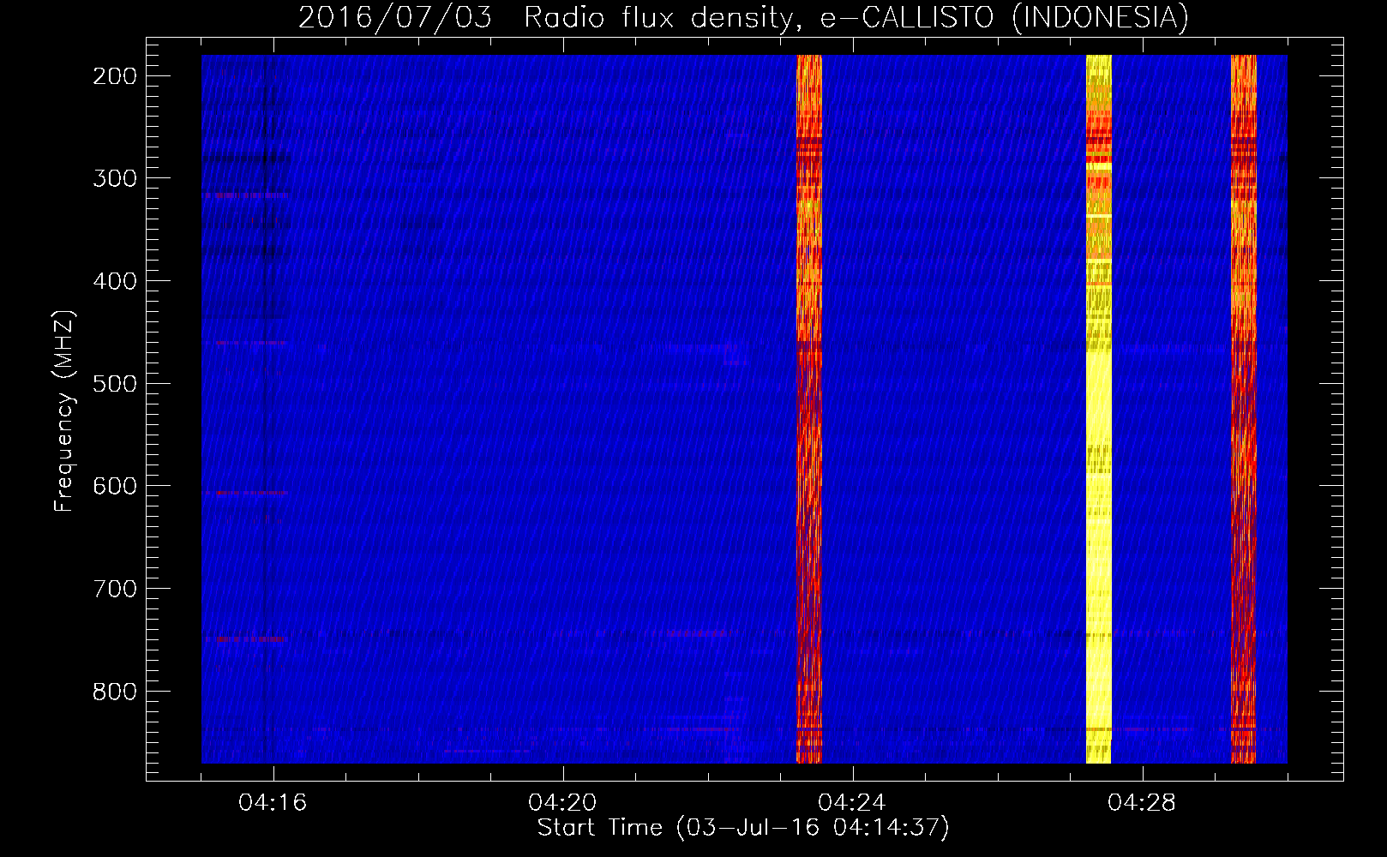Click the 300 frequency tick label

pos(115,178)
